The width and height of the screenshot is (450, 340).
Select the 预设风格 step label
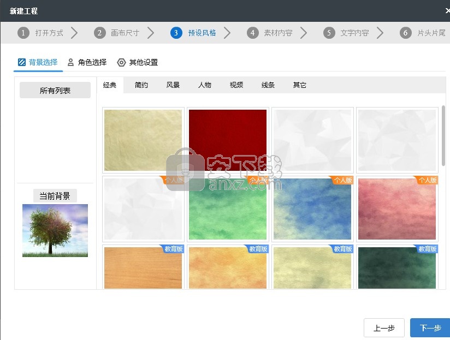tap(202, 33)
